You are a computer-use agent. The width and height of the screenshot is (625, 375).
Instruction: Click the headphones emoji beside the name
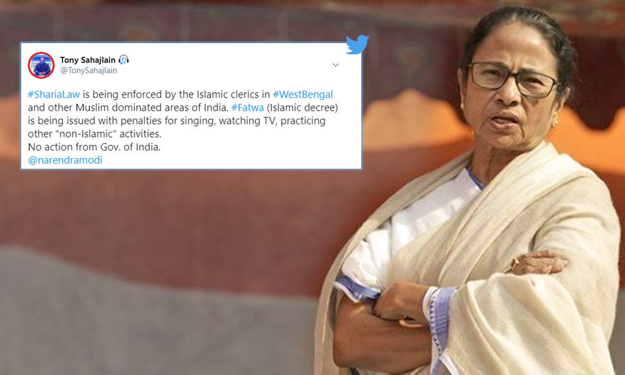click(124, 60)
